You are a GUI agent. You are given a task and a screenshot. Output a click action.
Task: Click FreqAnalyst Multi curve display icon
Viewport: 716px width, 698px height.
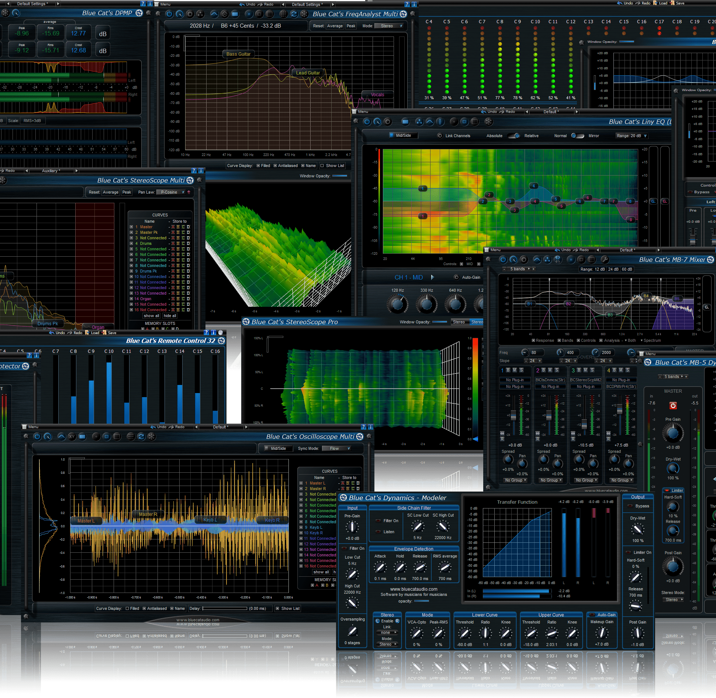click(x=214, y=14)
